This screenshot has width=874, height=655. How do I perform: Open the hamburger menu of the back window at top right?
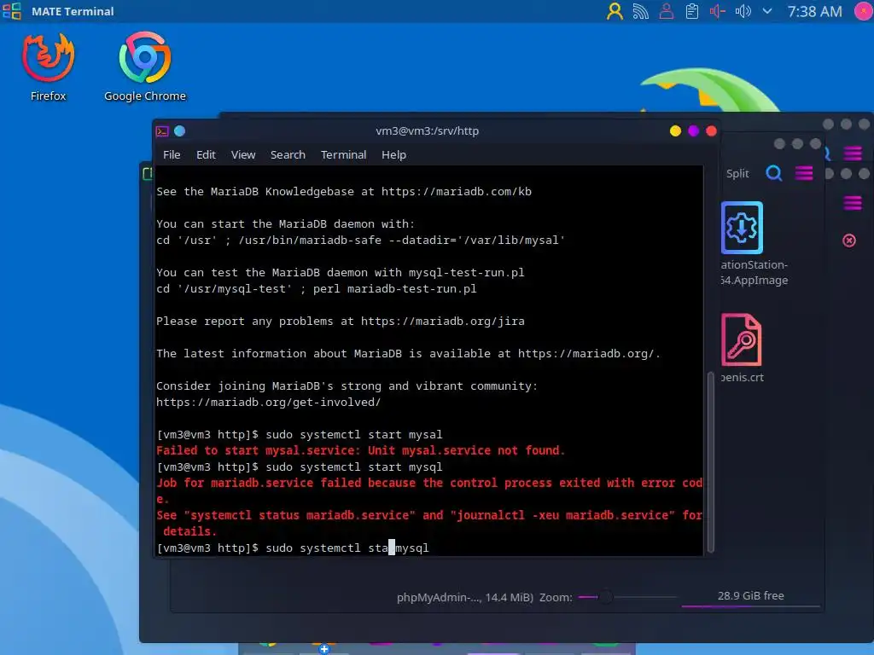point(853,153)
